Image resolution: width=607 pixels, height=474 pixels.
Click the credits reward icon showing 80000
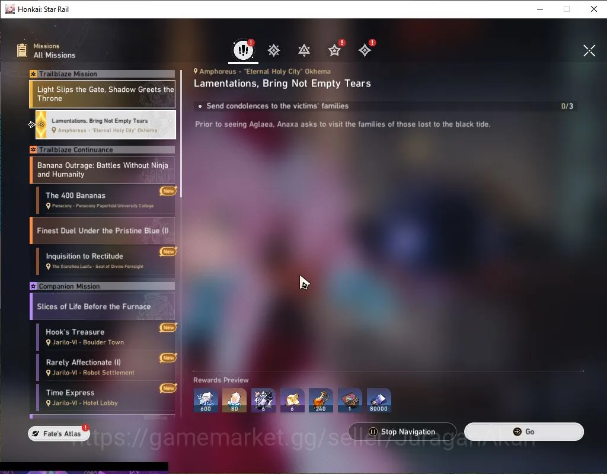379,401
